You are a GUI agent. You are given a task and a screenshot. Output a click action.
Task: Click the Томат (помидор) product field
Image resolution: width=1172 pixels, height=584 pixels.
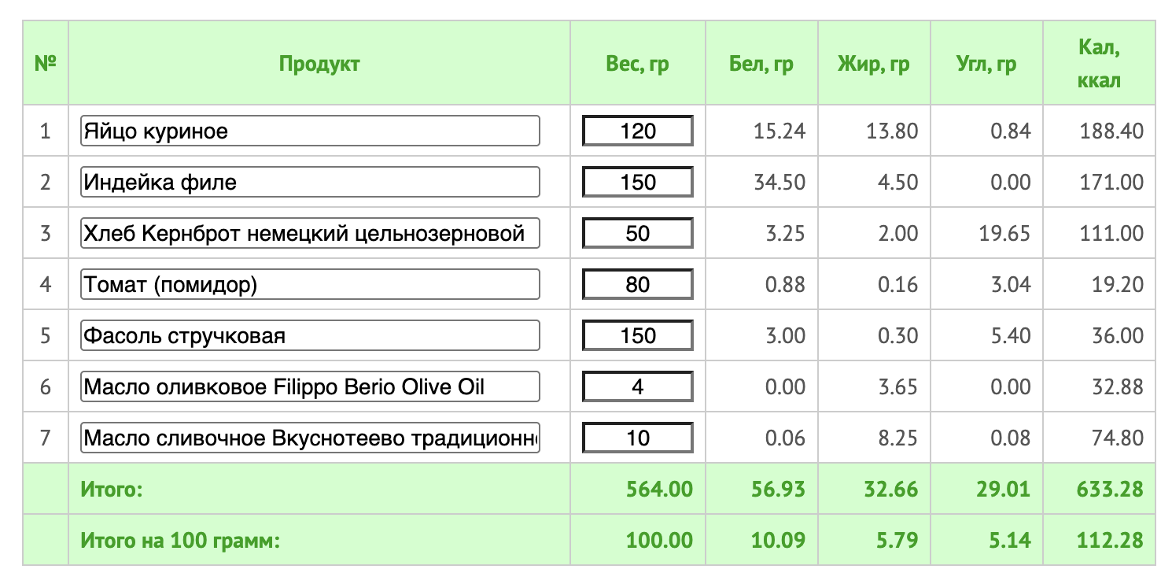(x=310, y=284)
